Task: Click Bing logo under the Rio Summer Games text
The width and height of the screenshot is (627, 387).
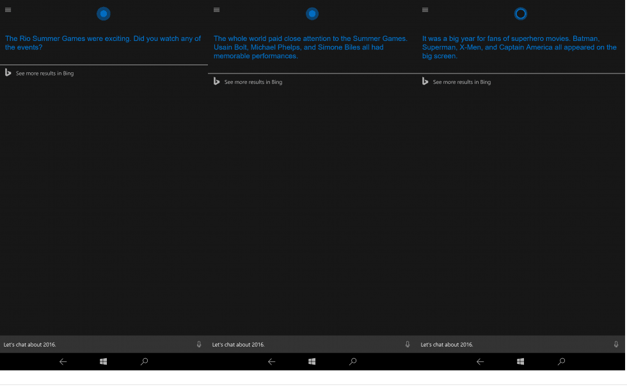Action: (x=8, y=73)
